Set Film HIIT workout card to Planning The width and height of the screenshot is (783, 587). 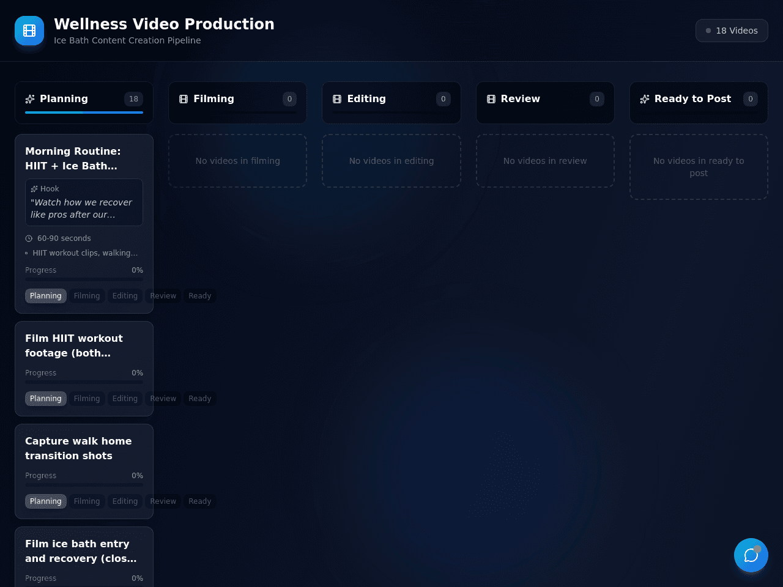[46, 399]
